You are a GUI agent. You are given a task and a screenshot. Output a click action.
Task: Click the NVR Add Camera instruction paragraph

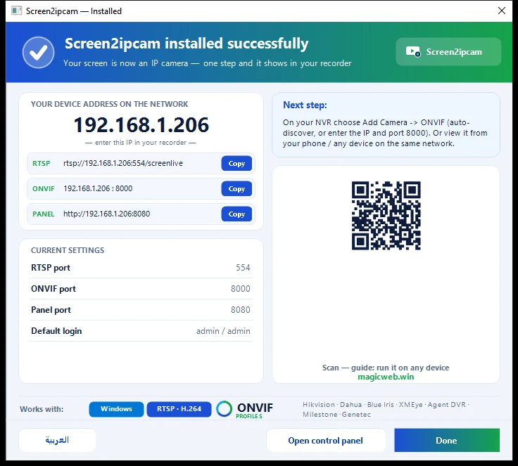pyautogui.click(x=385, y=133)
